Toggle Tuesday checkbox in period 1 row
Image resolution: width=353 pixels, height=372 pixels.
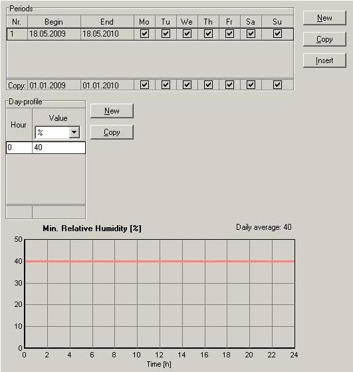click(x=166, y=34)
